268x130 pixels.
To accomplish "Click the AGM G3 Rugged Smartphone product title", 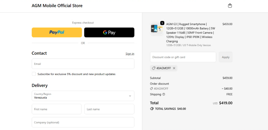I will pos(190,33).
